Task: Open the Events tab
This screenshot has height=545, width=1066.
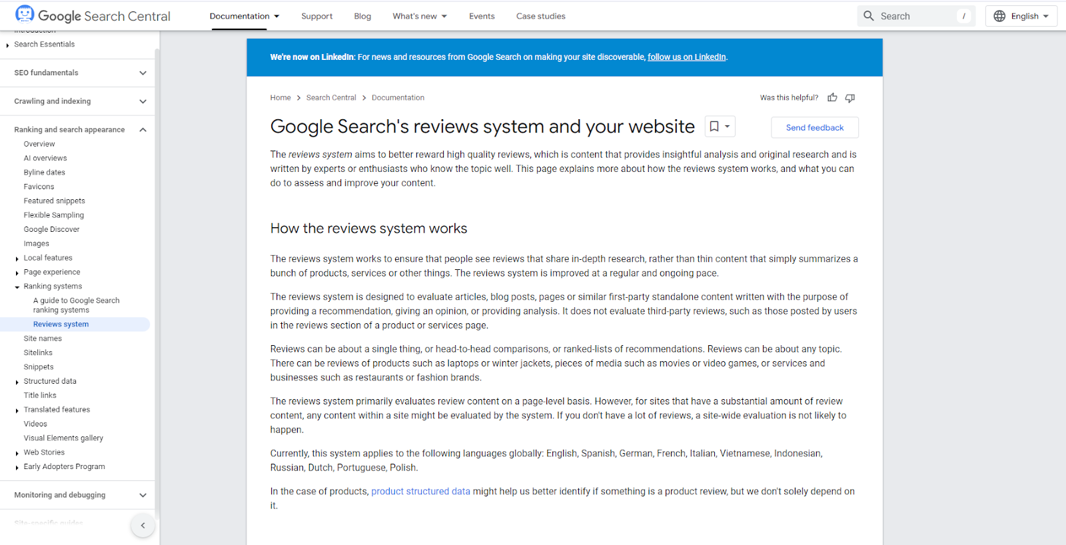Action: tap(482, 16)
